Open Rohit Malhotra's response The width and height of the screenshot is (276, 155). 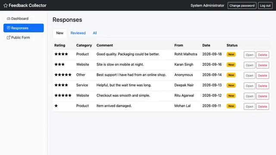pos(249,55)
